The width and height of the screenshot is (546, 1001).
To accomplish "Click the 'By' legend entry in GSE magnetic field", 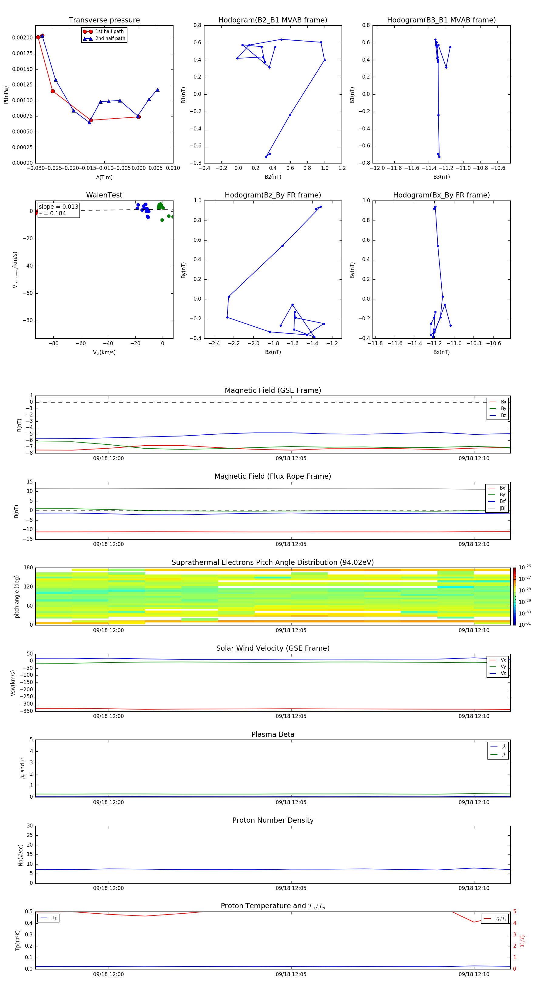I will [498, 408].
